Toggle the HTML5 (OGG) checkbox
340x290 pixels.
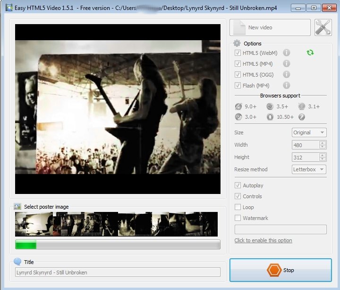tap(238, 74)
